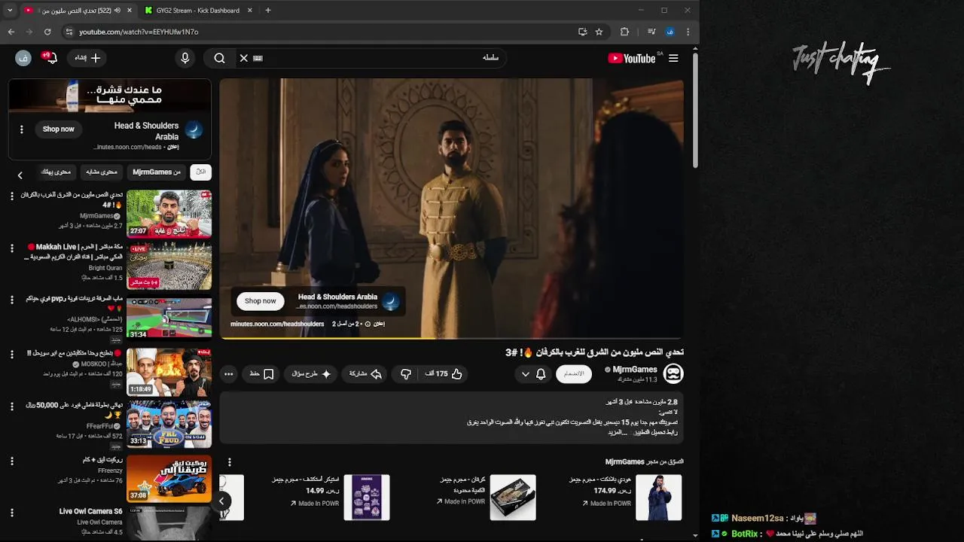Go to the YouTube home logo
Screen dimensions: 964x542
click(x=632, y=58)
